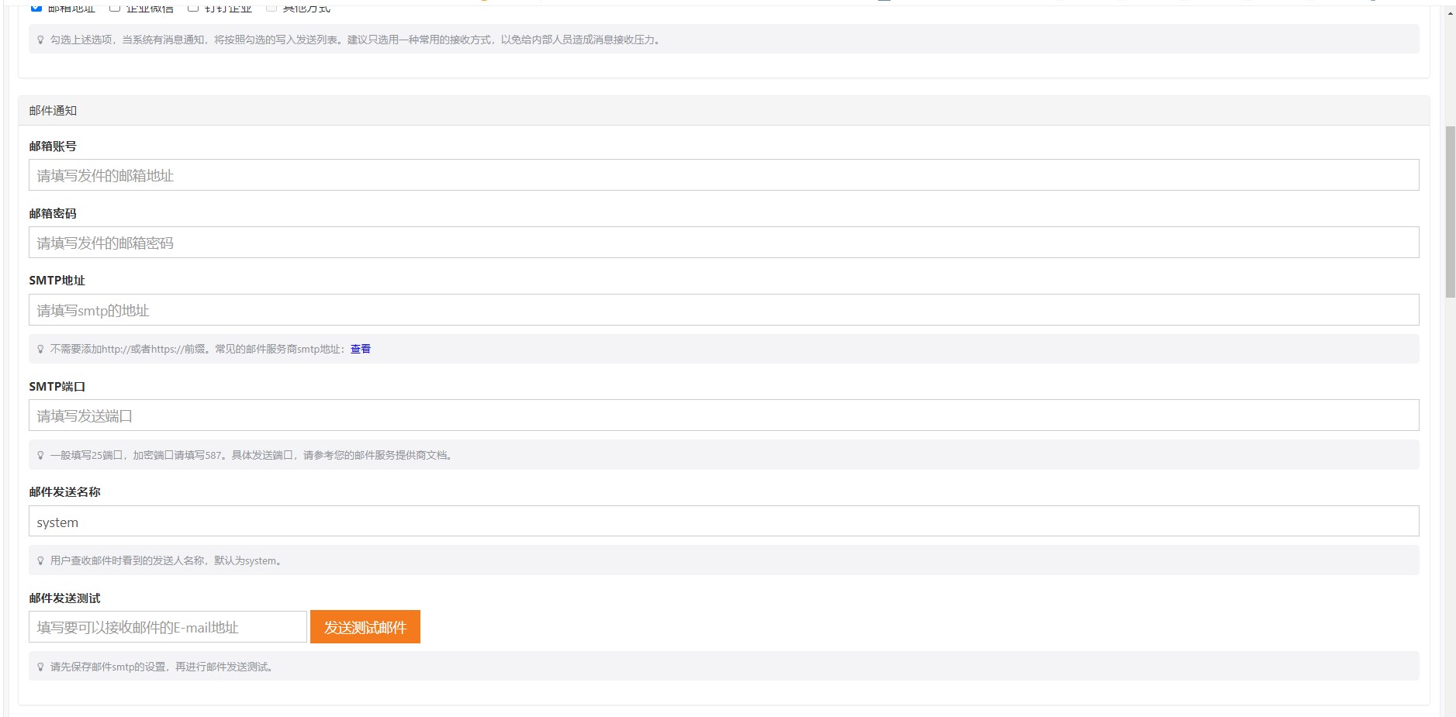
Task: Uncheck the 邮箱地址 checkbox
Action: (x=36, y=8)
